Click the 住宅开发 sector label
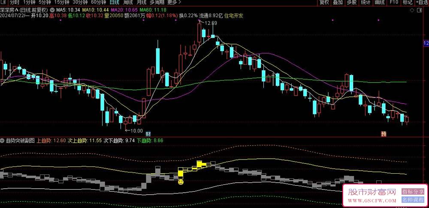Screen dimensions: 429x208 click(x=234, y=15)
